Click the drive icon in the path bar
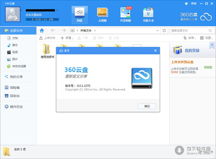Image resolution: width=216 pixels, height=159 pixels. [72, 31]
